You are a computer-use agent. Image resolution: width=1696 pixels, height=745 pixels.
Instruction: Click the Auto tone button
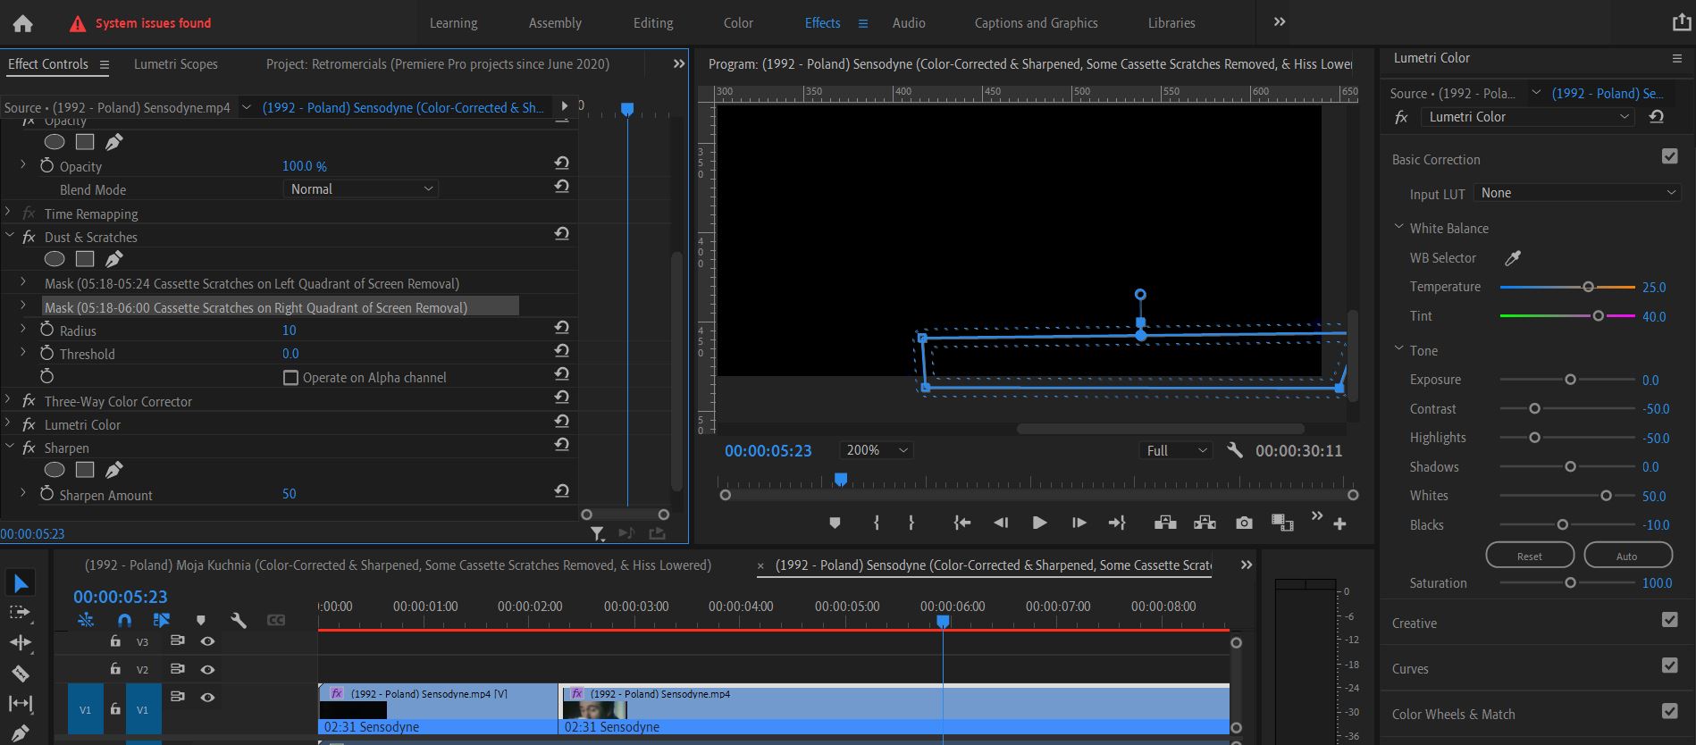1627,556
